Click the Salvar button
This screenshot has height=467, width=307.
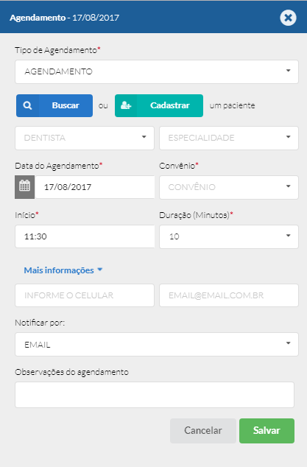click(x=267, y=431)
